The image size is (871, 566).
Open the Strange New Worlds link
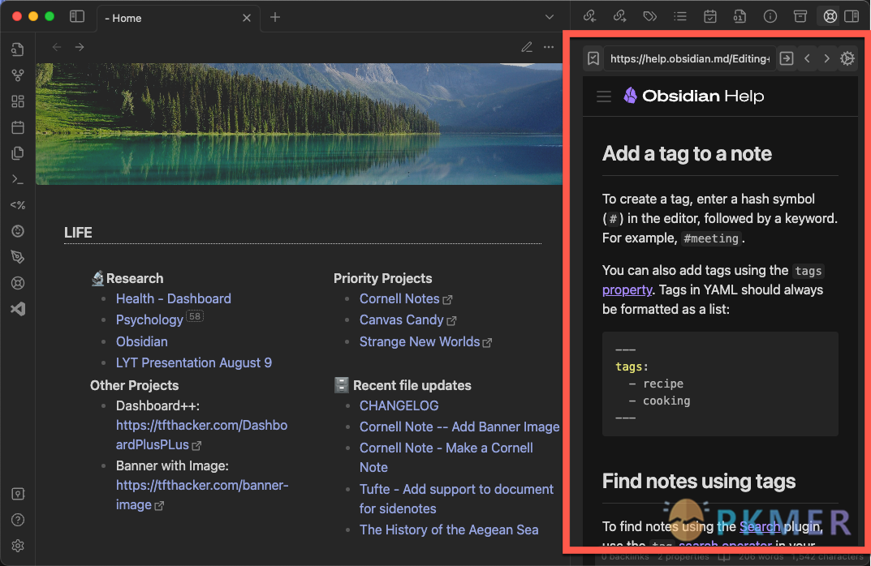425,341
